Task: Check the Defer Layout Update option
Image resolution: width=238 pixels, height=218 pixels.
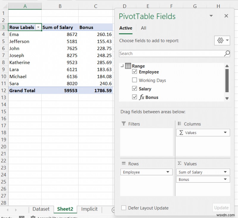Action: click(124, 208)
